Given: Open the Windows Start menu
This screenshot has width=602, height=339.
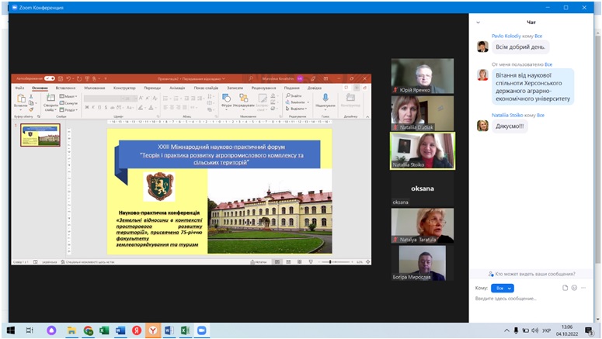Looking at the screenshot, I should pos(10,330).
